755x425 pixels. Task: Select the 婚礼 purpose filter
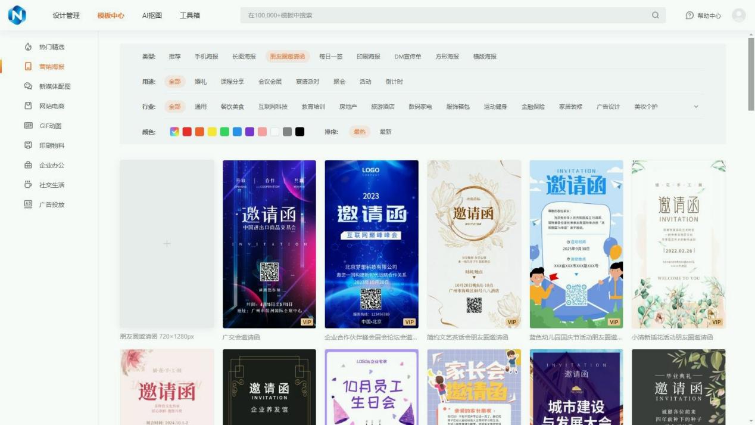[201, 82]
